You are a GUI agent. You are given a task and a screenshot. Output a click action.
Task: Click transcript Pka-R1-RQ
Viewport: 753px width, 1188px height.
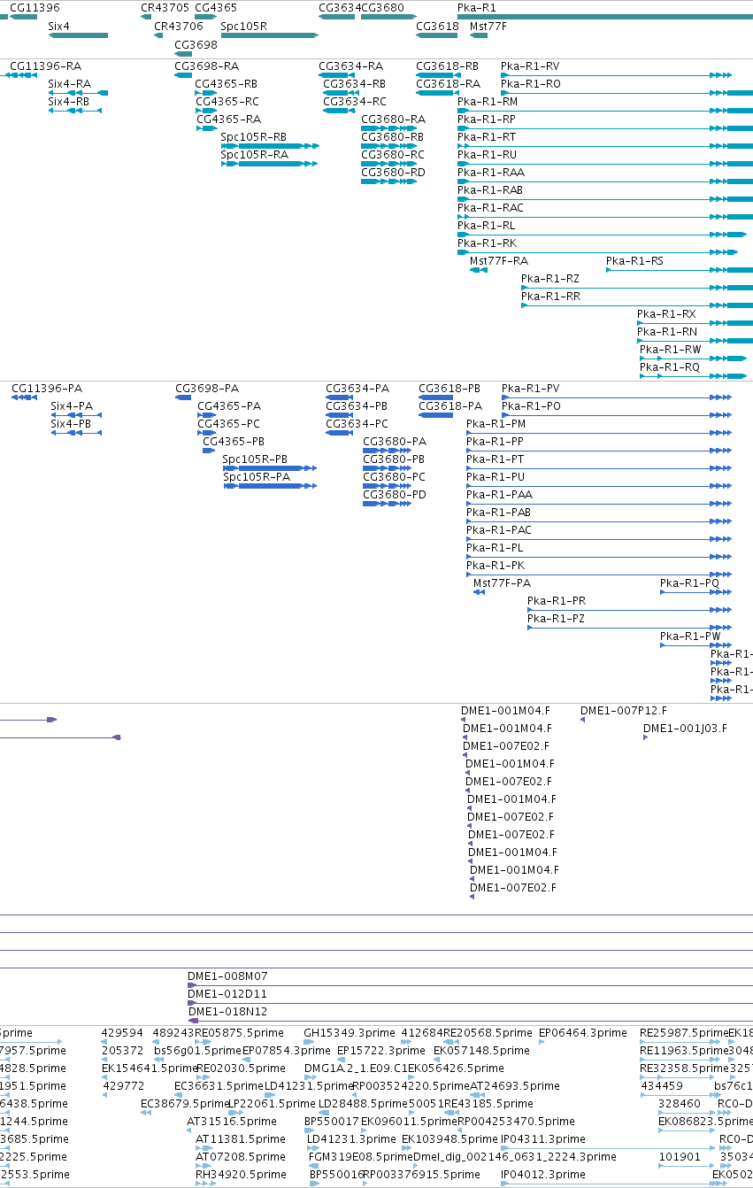670,367
